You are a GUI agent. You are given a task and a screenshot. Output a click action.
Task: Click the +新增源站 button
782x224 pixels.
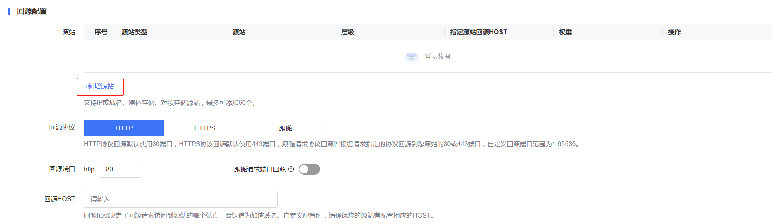[x=100, y=86]
